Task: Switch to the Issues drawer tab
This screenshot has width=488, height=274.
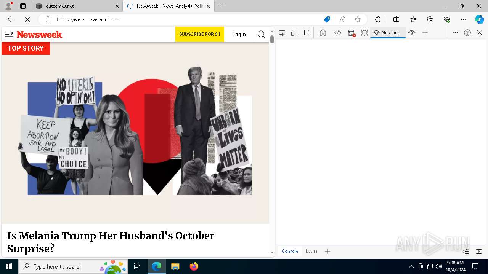Action: 311,251
